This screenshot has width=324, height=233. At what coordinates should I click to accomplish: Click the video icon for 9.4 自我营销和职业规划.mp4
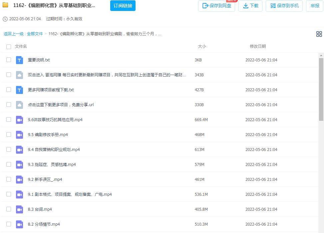point(19,150)
